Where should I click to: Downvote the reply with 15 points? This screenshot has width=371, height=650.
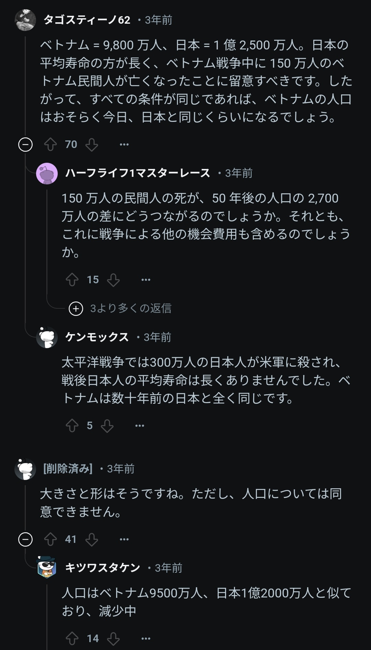[x=113, y=280]
